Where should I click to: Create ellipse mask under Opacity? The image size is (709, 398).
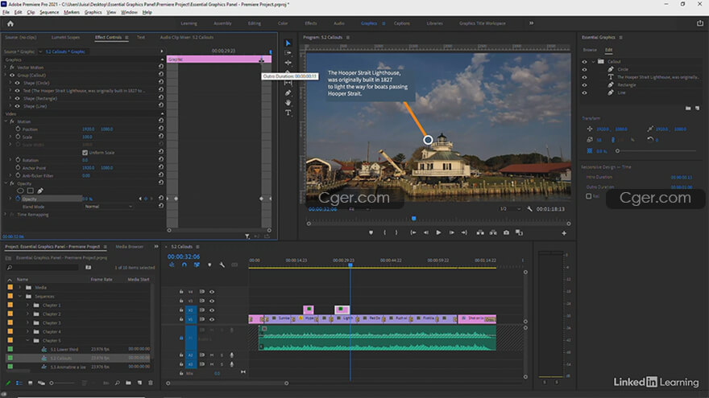point(20,191)
